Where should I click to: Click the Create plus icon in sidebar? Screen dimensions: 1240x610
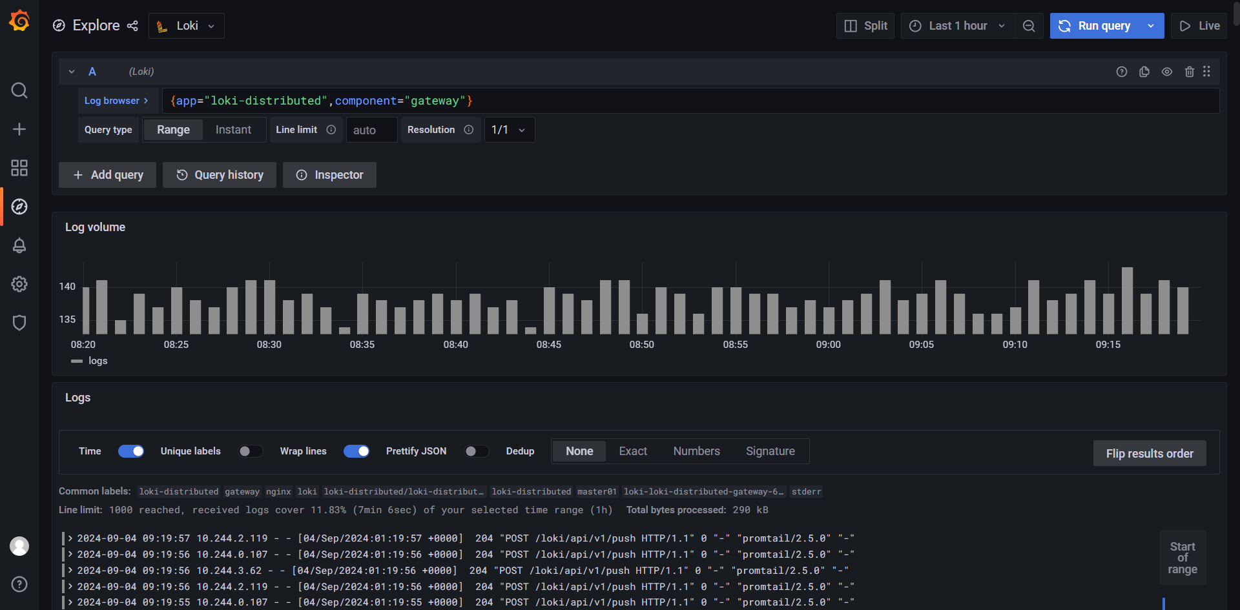click(x=19, y=129)
